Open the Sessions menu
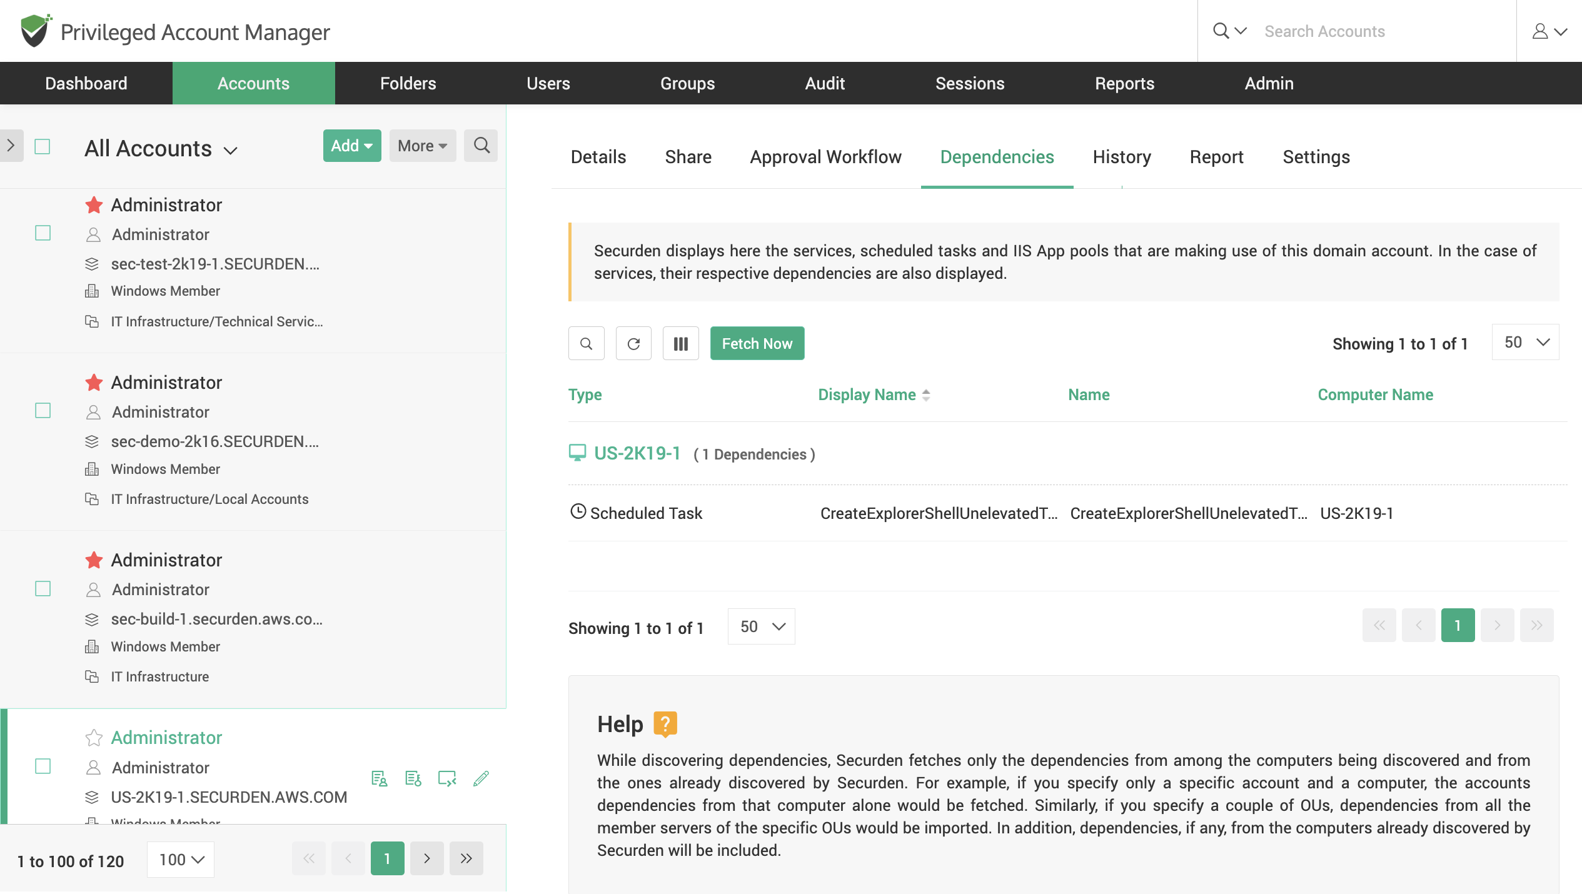 click(x=970, y=83)
